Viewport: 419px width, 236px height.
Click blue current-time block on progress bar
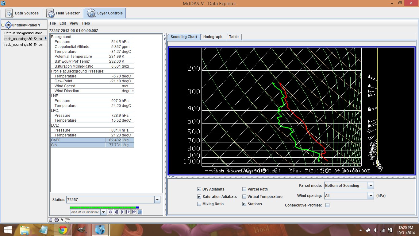point(137,207)
